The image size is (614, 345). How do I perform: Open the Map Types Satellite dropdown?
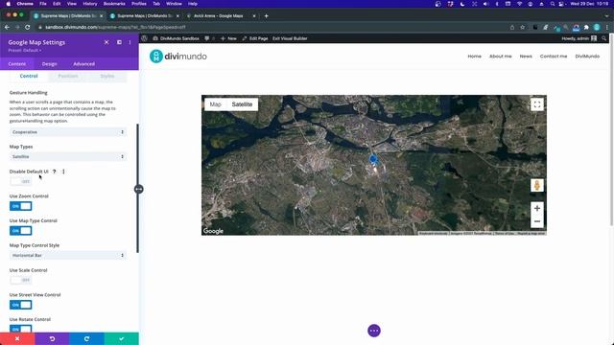click(x=67, y=156)
